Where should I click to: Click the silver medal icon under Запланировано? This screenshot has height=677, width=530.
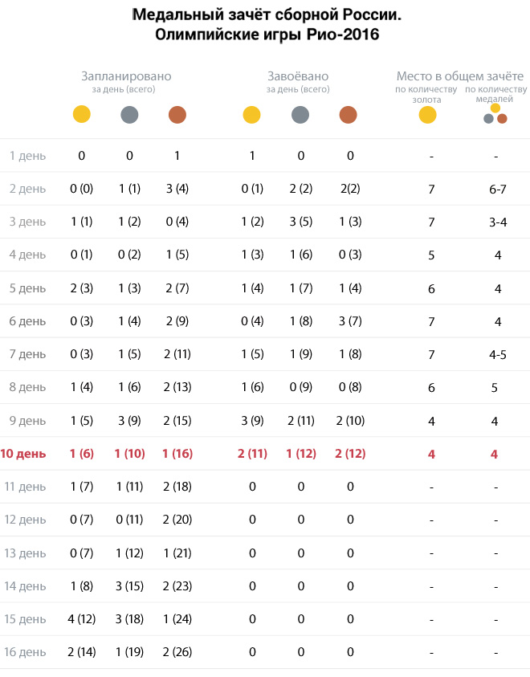click(x=129, y=114)
